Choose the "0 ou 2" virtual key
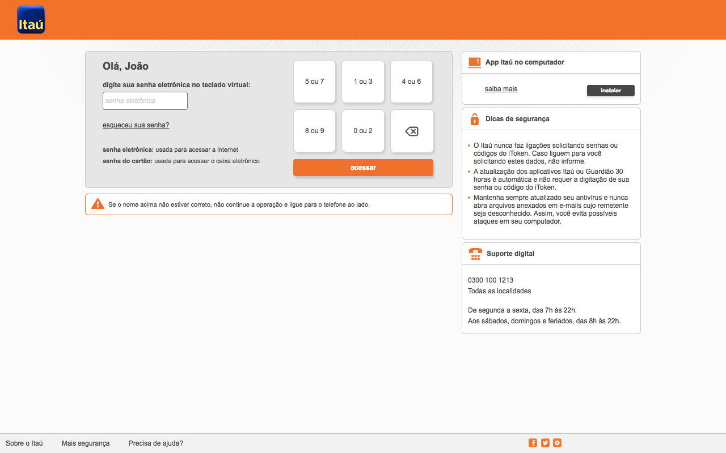This screenshot has height=453, width=726. (x=363, y=131)
